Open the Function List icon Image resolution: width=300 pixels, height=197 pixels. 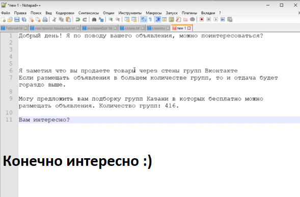(x=178, y=19)
